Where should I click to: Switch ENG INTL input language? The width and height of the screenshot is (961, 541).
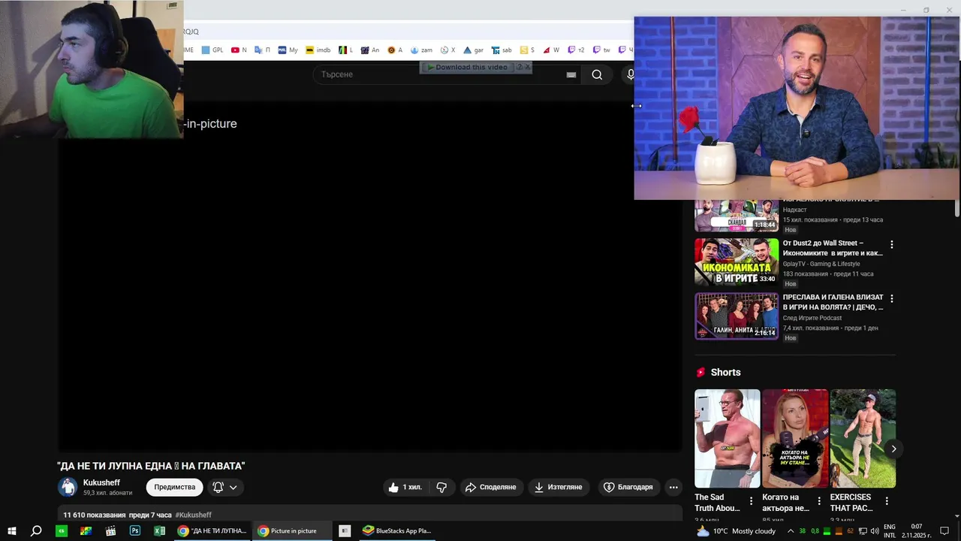click(890, 531)
